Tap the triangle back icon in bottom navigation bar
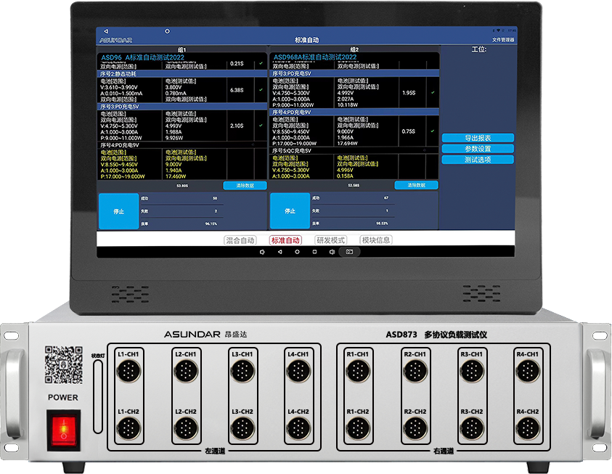This screenshot has width=612, height=474. click(x=280, y=252)
